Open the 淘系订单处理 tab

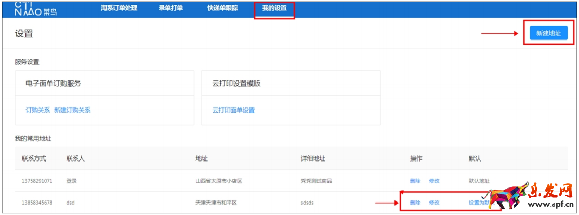pyautogui.click(x=119, y=8)
